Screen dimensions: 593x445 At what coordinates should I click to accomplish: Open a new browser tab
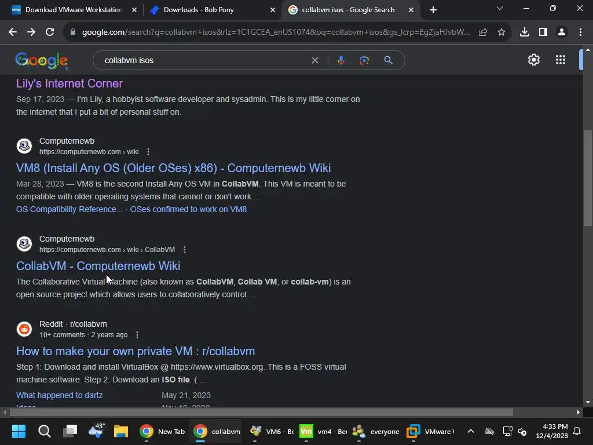click(x=433, y=10)
